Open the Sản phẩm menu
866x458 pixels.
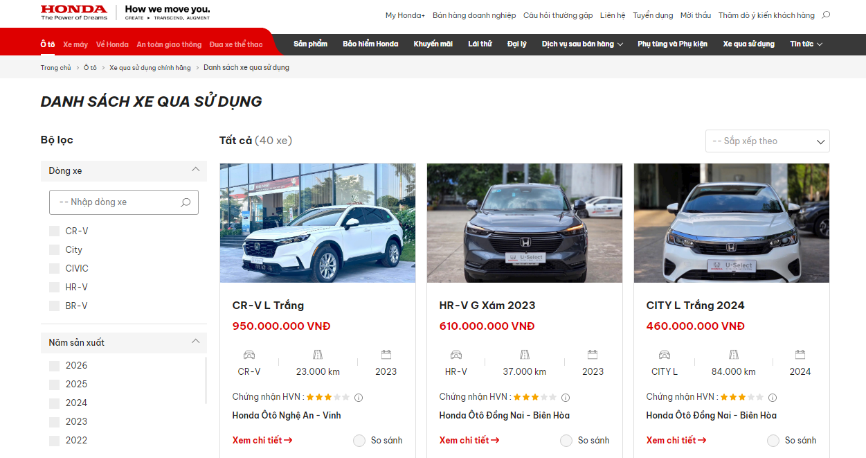coord(310,44)
